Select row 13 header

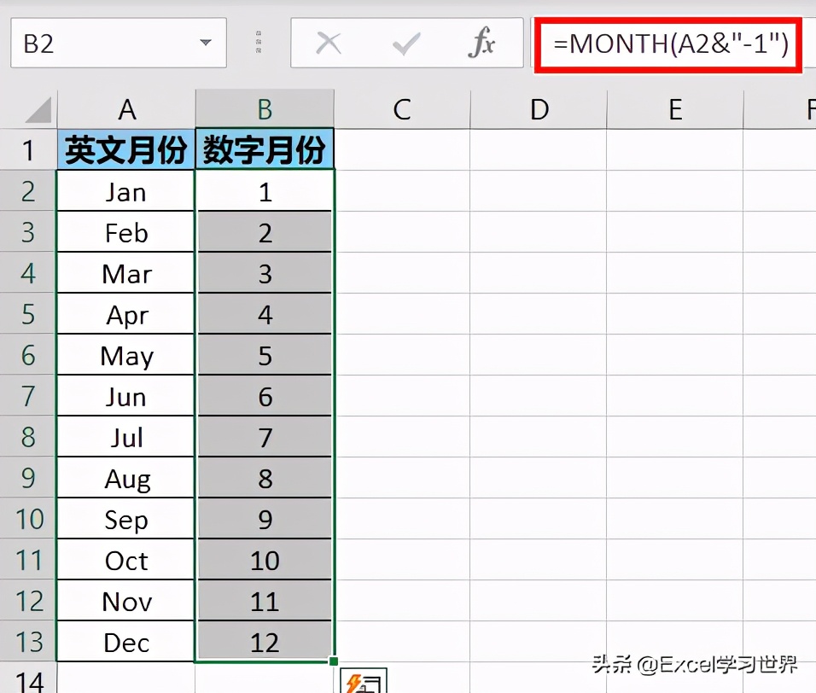(28, 642)
